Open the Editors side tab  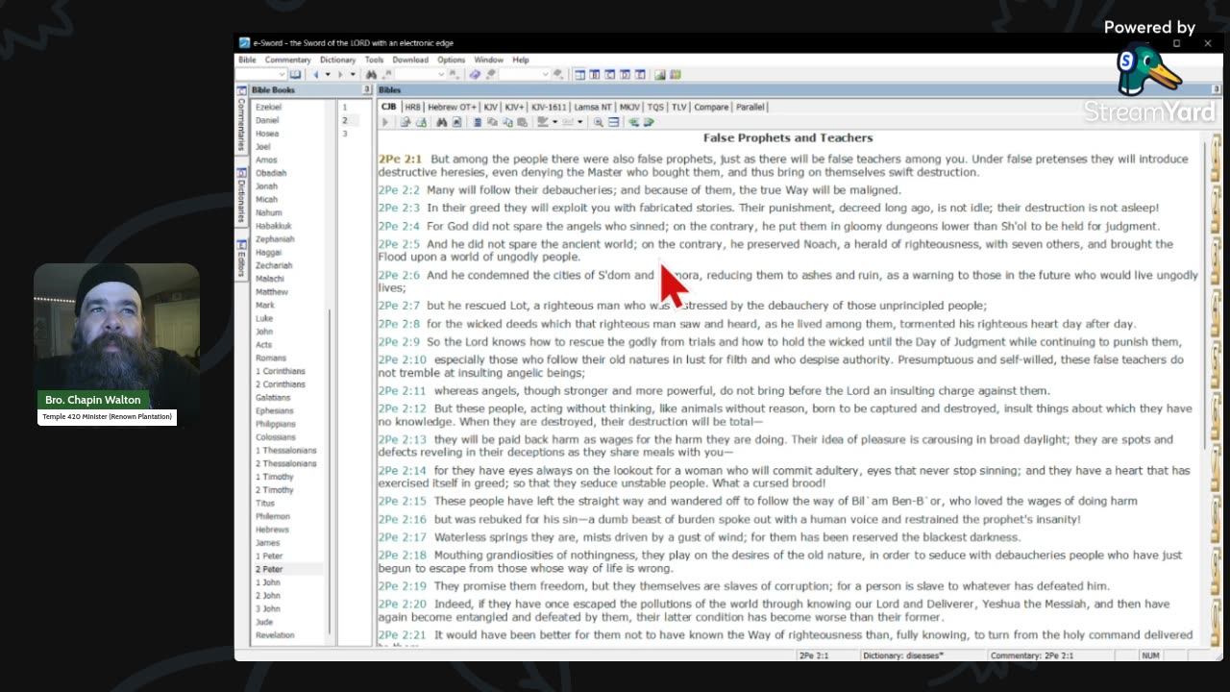coord(241,259)
